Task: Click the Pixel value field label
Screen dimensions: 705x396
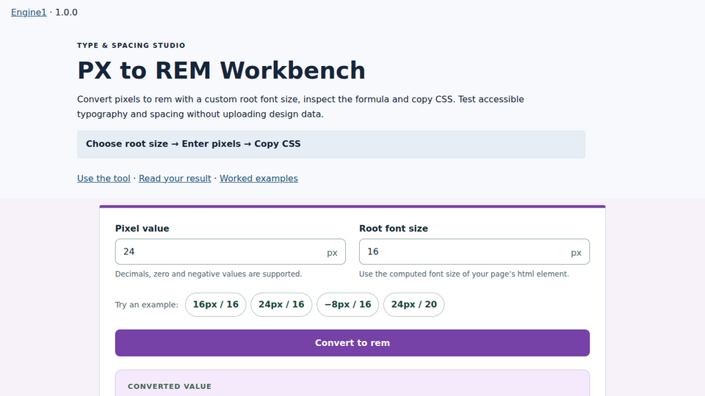Action: point(142,229)
